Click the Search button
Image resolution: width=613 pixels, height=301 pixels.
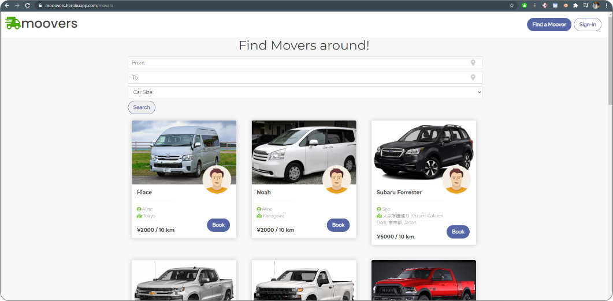coord(142,107)
